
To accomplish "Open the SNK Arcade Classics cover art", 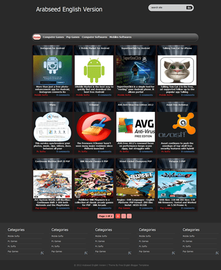I will (94, 183).
